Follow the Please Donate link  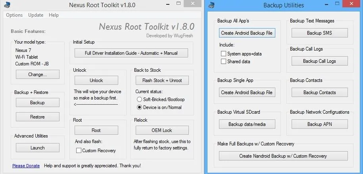[26, 166]
